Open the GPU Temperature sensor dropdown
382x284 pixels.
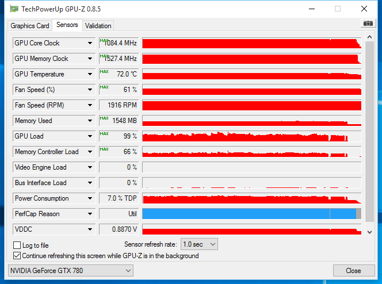(x=90, y=74)
